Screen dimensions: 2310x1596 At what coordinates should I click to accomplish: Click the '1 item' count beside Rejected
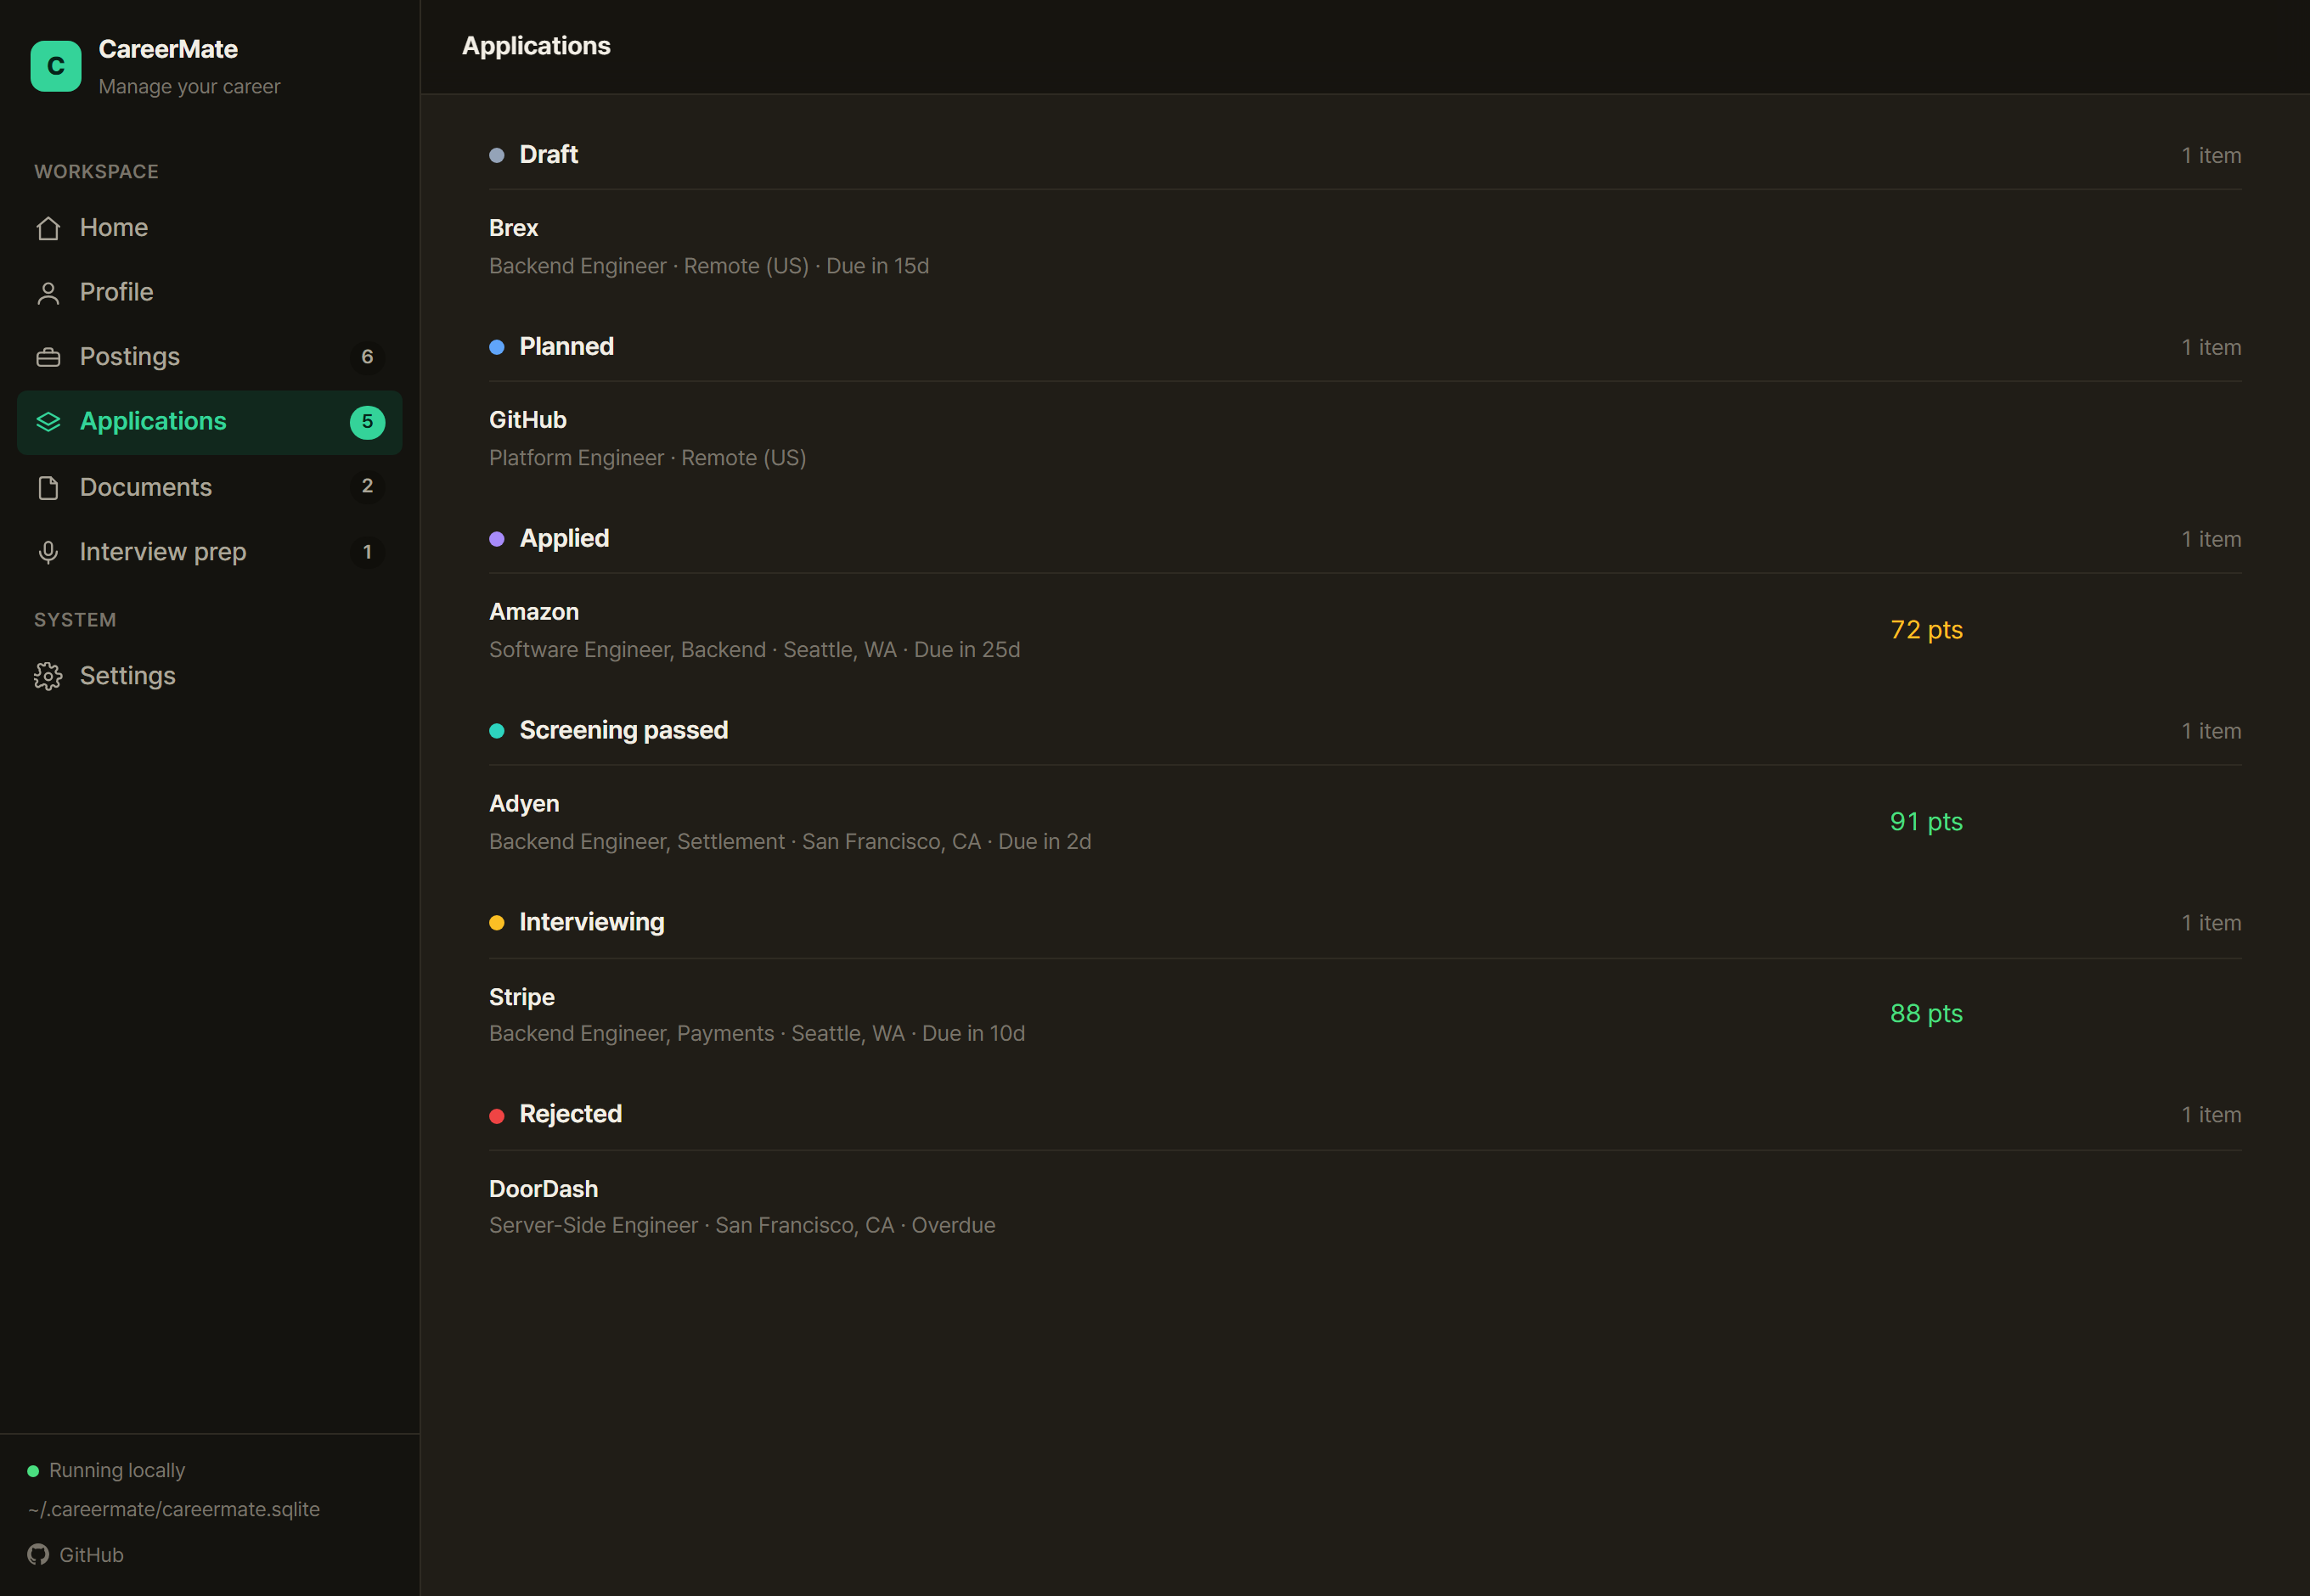point(2211,1115)
